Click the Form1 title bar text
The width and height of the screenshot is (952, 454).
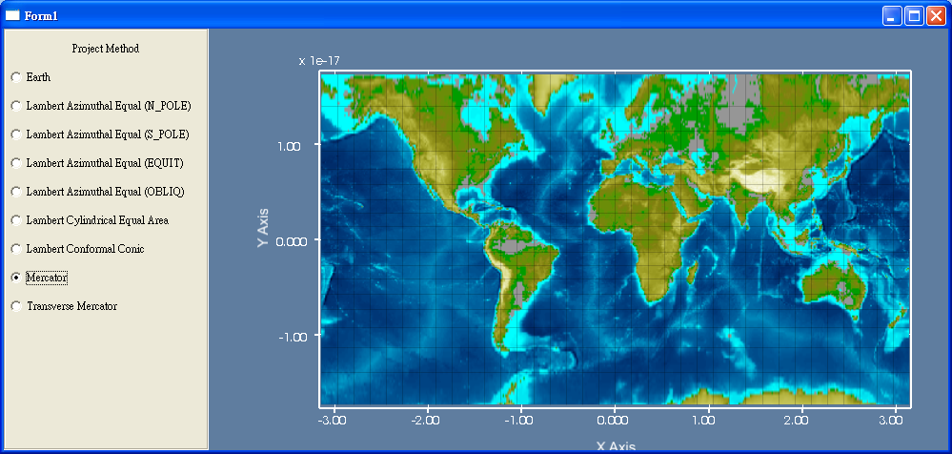(x=41, y=16)
